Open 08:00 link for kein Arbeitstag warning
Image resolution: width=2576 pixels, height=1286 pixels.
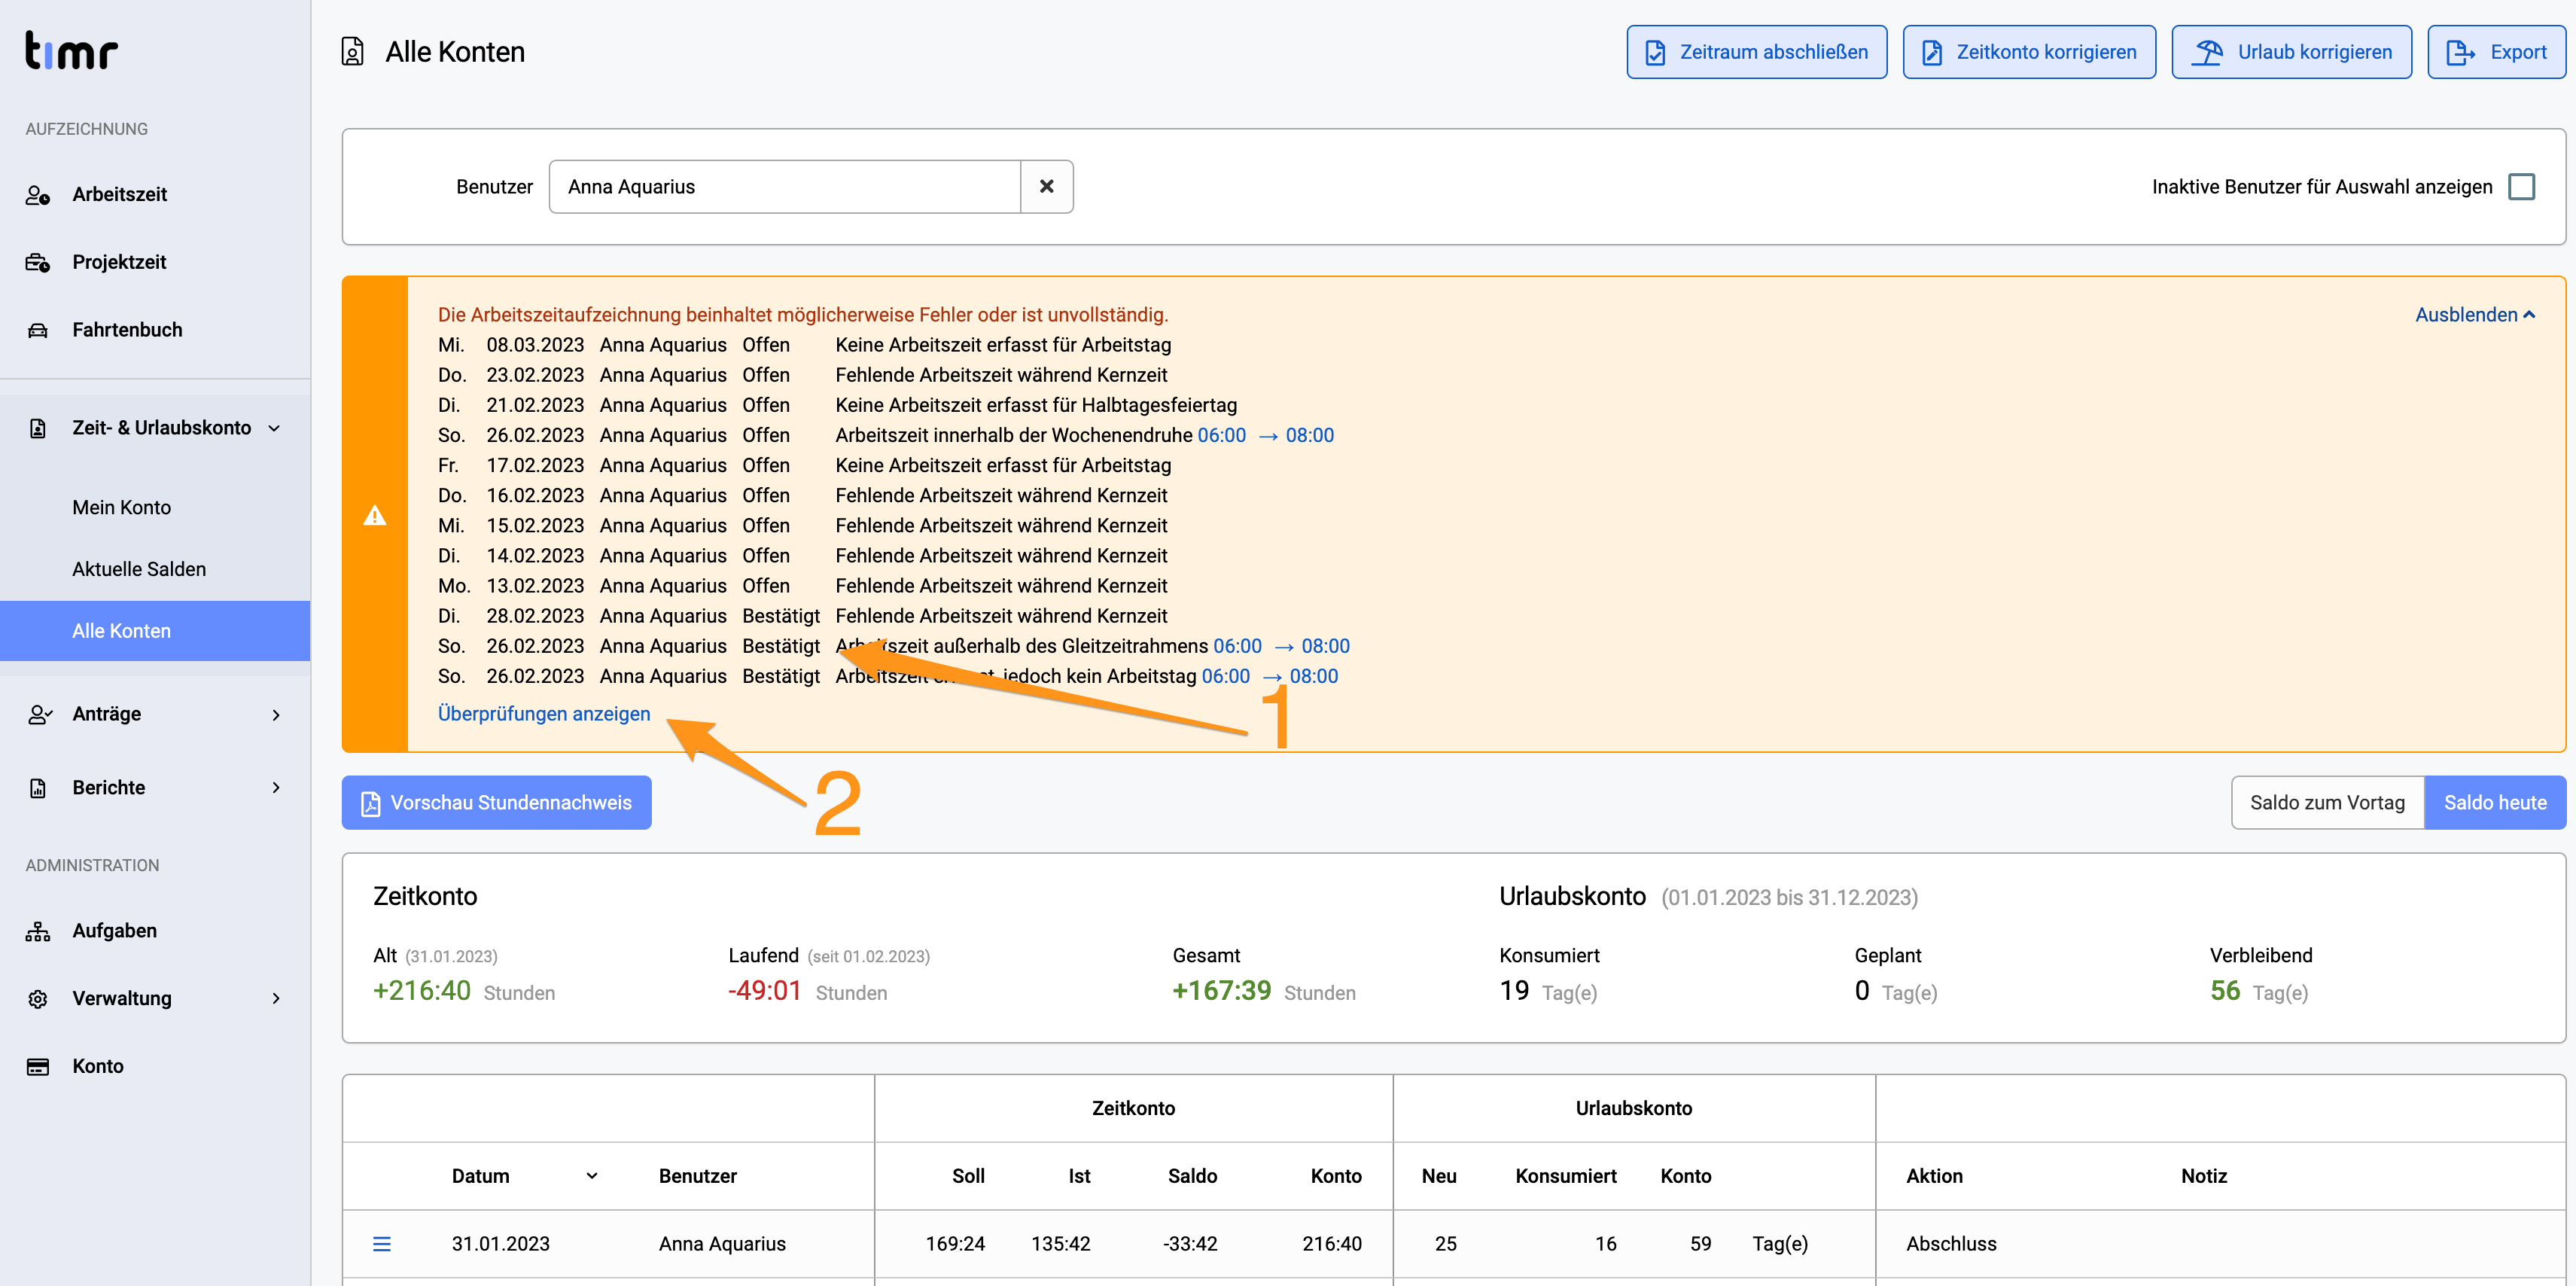[x=1313, y=676]
